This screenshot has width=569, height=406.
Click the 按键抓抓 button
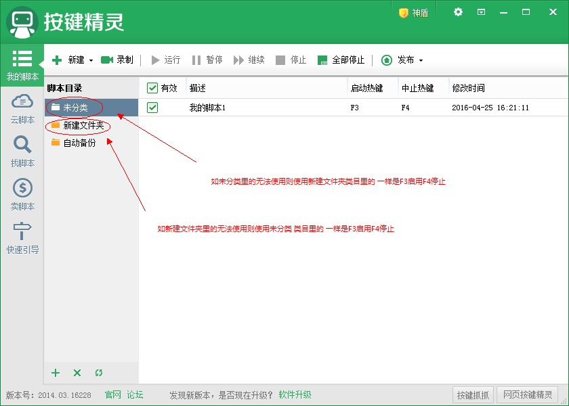[x=472, y=395]
